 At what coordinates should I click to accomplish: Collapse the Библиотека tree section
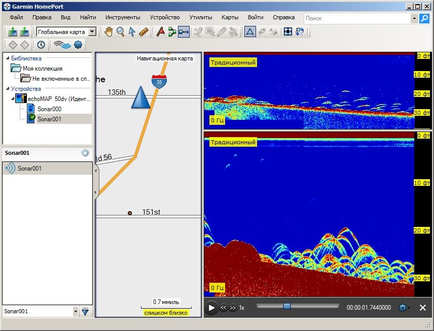[8, 58]
